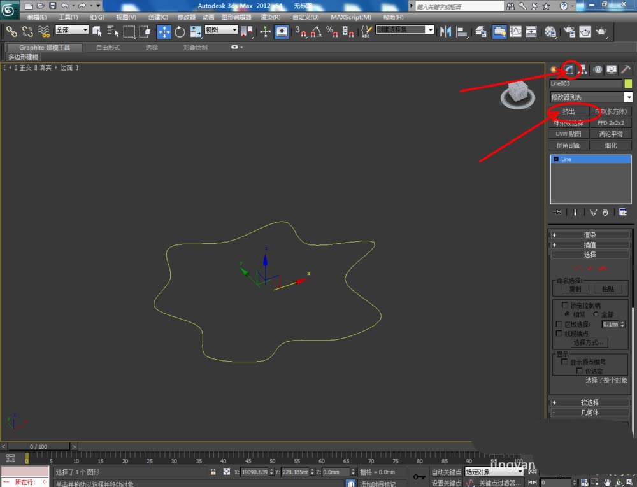Open the selection filter 全部 dropdown

coord(72,30)
